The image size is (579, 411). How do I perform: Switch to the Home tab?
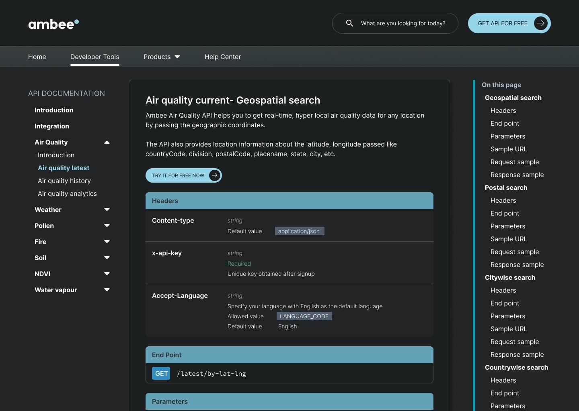[37, 57]
